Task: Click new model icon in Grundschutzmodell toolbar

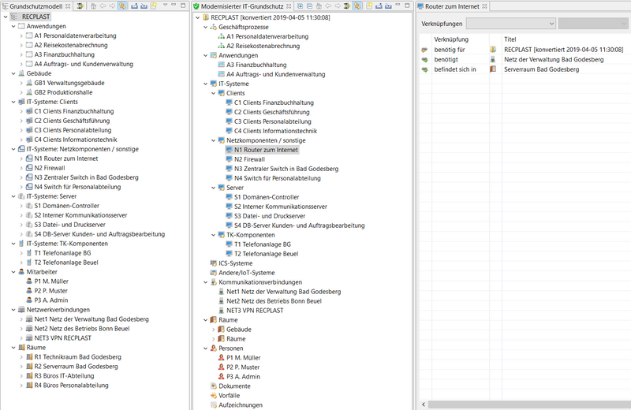Action: click(153, 6)
